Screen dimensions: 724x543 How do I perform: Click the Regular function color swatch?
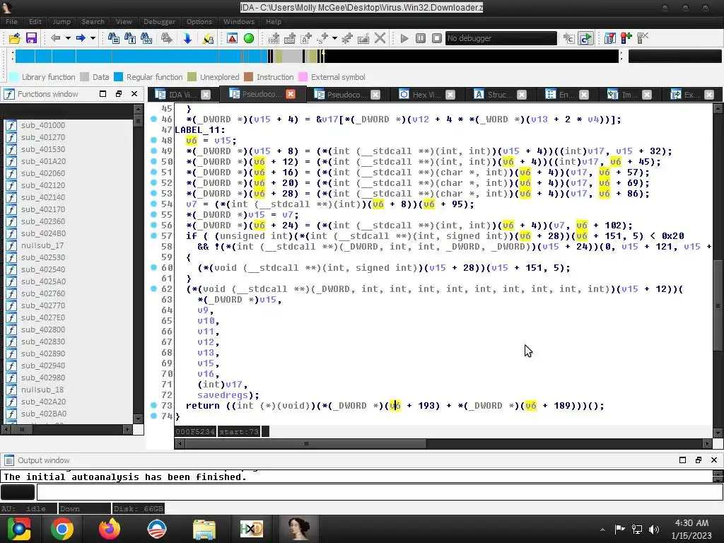(119, 77)
